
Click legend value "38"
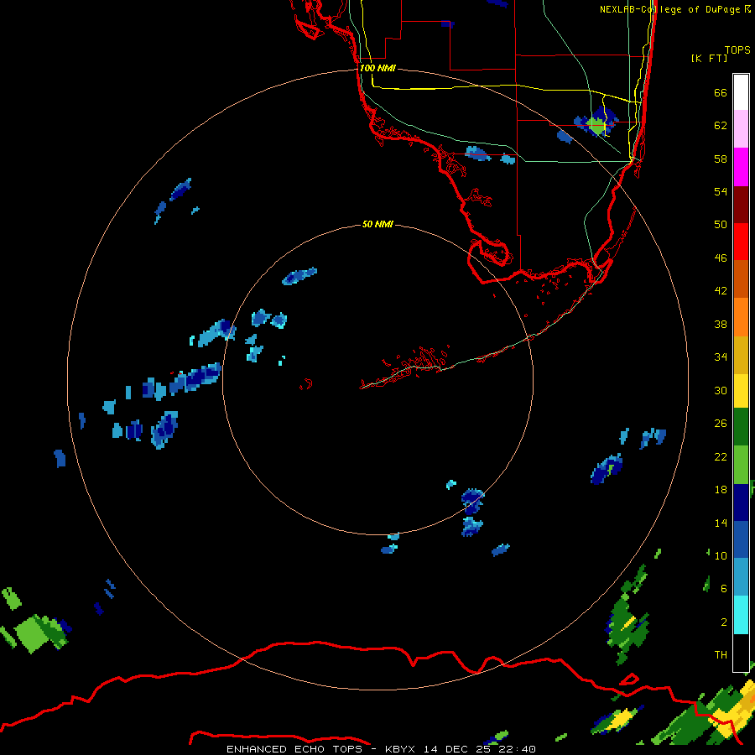tap(721, 324)
